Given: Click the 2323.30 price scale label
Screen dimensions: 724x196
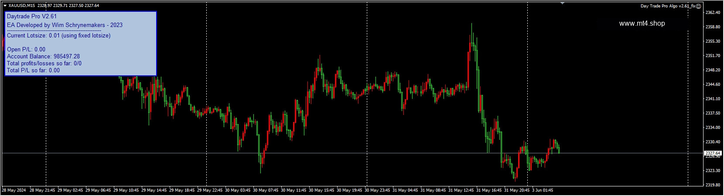Looking at the screenshot, I should tap(713, 171).
